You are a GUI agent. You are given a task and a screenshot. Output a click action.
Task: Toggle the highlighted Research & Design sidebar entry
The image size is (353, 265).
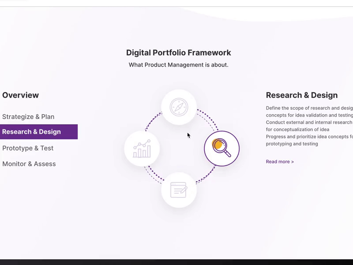[31, 132]
